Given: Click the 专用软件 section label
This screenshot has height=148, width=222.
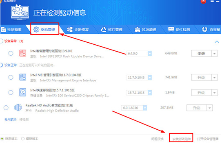Looking at the screenshot, I should pyautogui.click(x=11, y=120).
